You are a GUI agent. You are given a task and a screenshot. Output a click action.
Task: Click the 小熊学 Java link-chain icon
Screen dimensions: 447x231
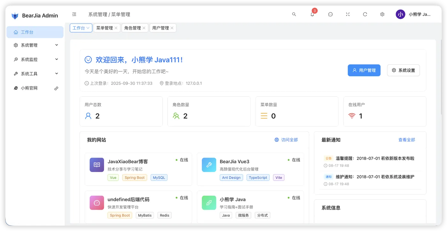coord(209,203)
